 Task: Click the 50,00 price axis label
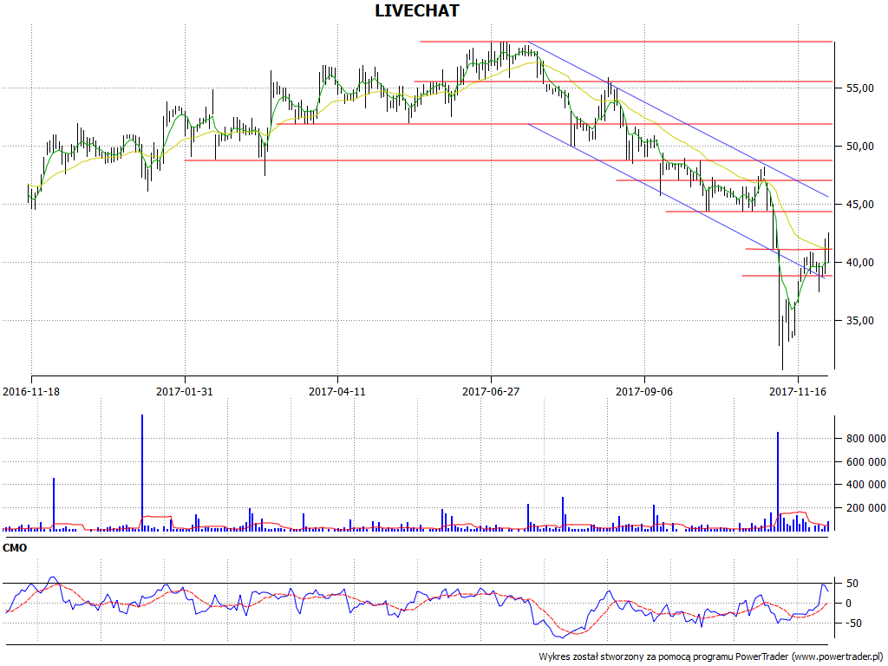pyautogui.click(x=859, y=147)
